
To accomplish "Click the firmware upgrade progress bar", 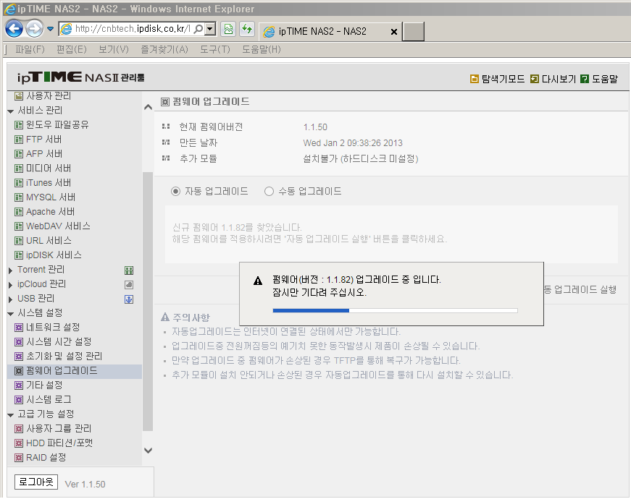I will (x=395, y=310).
